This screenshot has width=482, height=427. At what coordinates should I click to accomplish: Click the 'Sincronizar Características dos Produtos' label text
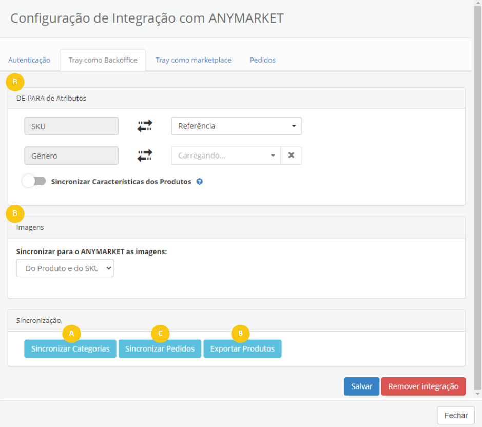point(121,182)
